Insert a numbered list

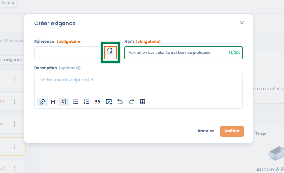[86, 102]
